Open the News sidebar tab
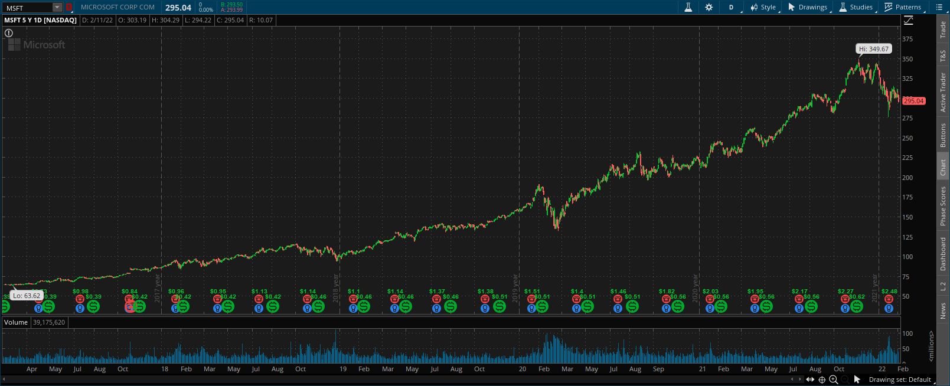The width and height of the screenshot is (950, 386). tap(943, 311)
